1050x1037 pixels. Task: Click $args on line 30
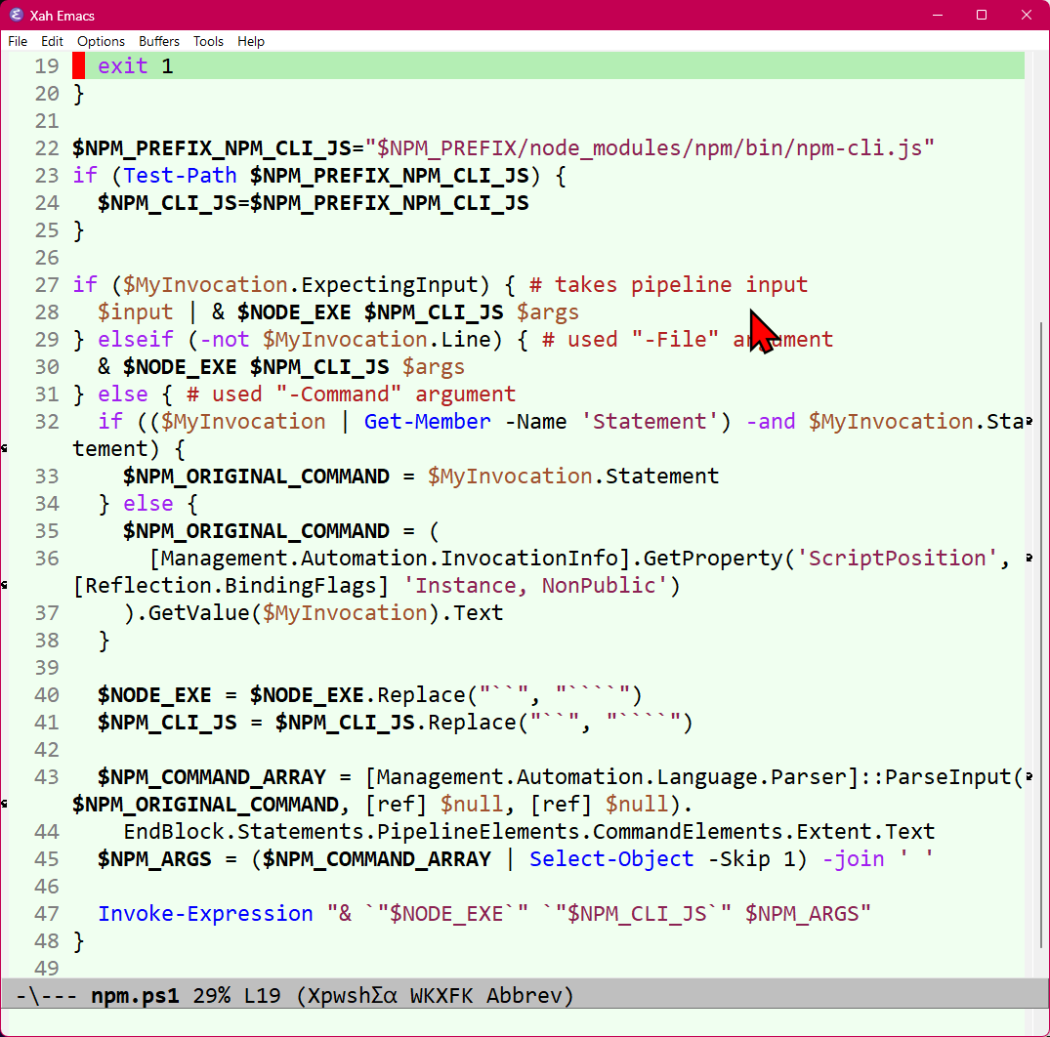pyautogui.click(x=434, y=367)
